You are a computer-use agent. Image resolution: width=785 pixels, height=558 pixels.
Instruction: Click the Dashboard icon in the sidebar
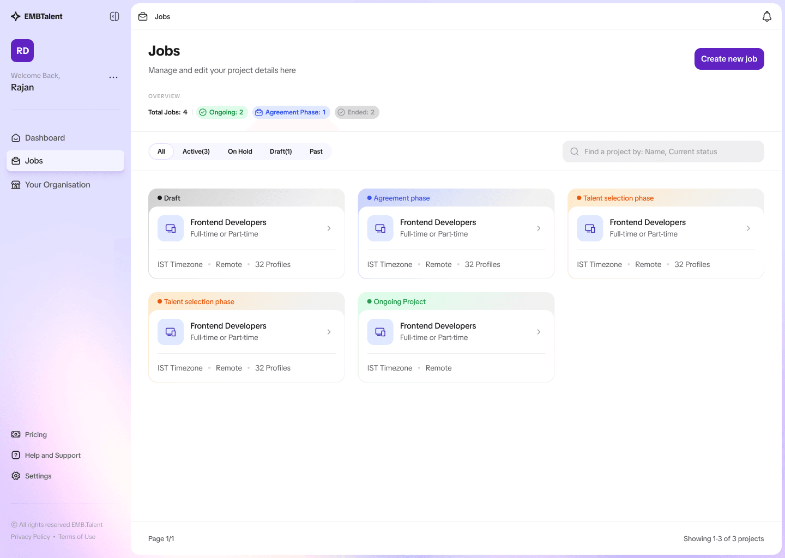[15, 137]
